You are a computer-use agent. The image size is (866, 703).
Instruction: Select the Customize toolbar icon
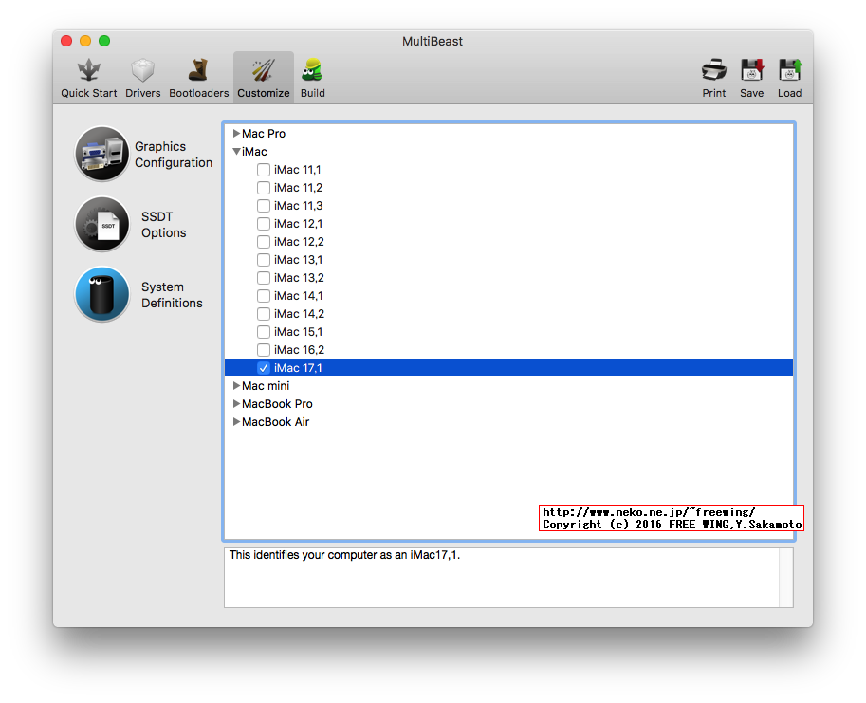(x=264, y=71)
